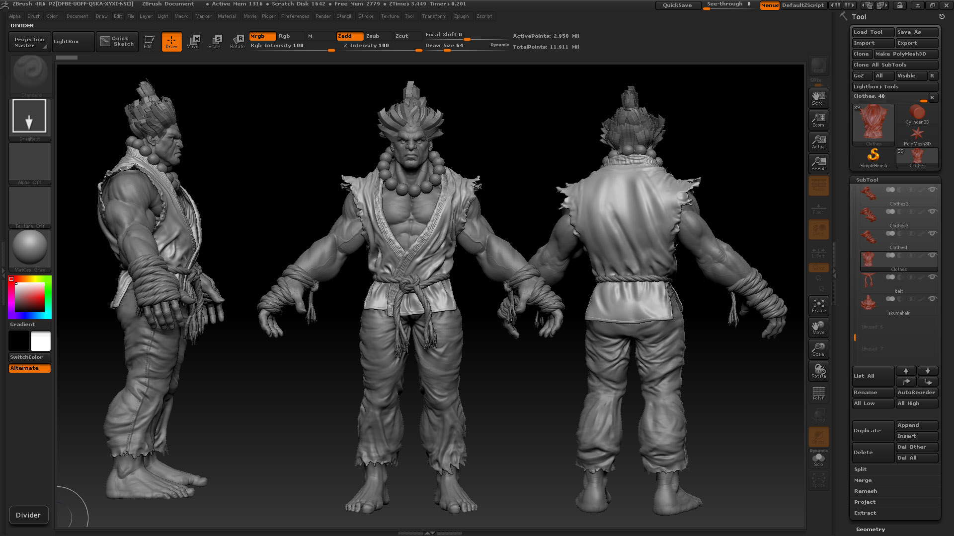Image resolution: width=954 pixels, height=536 pixels.
Task: Open the Material menu
Action: [227, 16]
